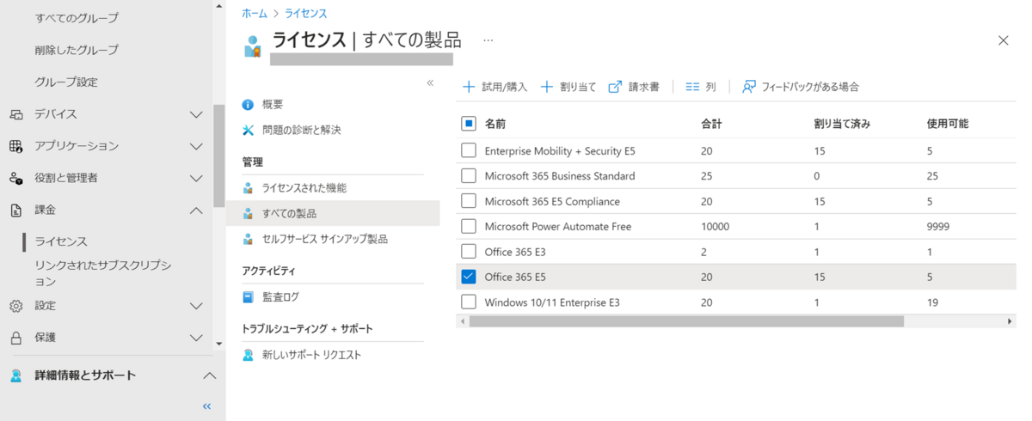The width and height of the screenshot is (1032, 421).
Task: Close the license blade with X
Action: [x=1003, y=40]
